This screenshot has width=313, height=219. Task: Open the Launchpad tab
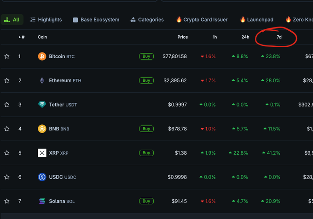[x=257, y=19]
